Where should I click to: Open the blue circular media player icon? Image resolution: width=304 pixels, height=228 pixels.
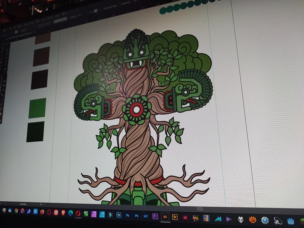point(265,220)
